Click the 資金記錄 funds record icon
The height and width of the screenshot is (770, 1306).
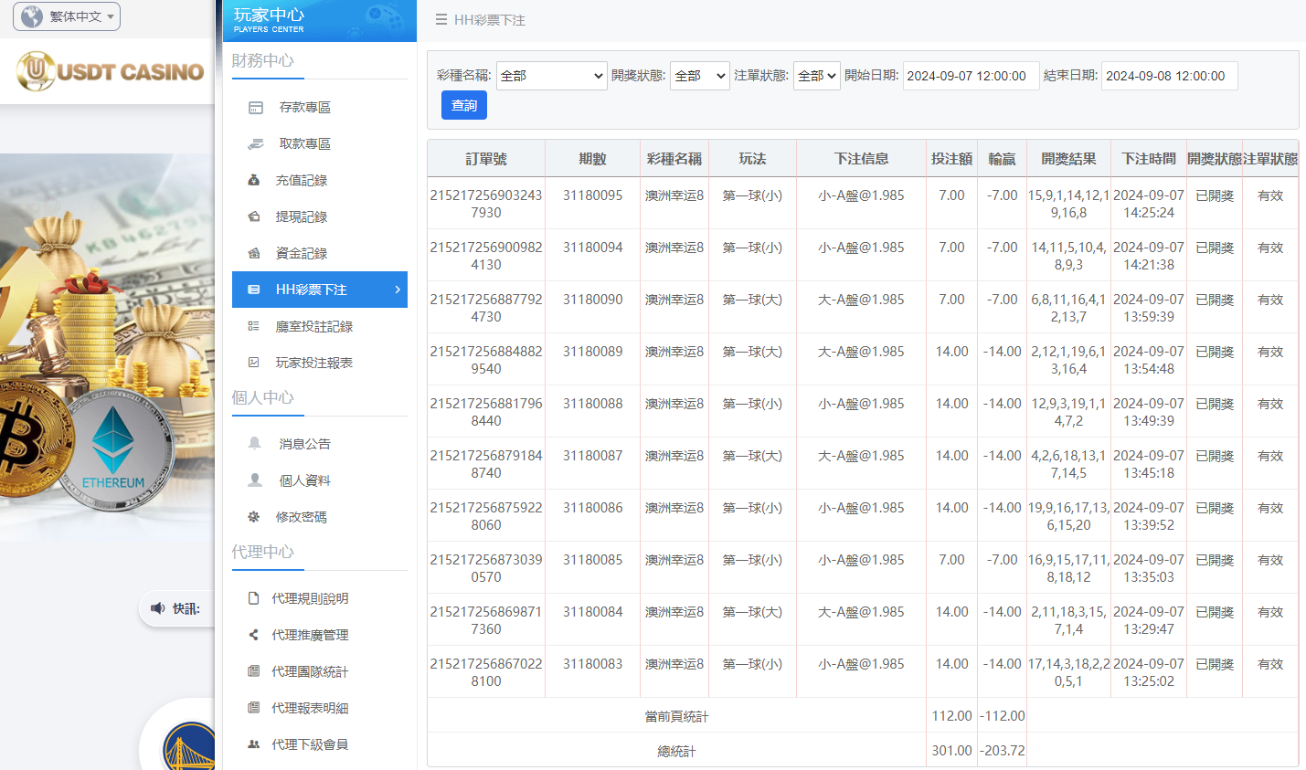coord(253,253)
